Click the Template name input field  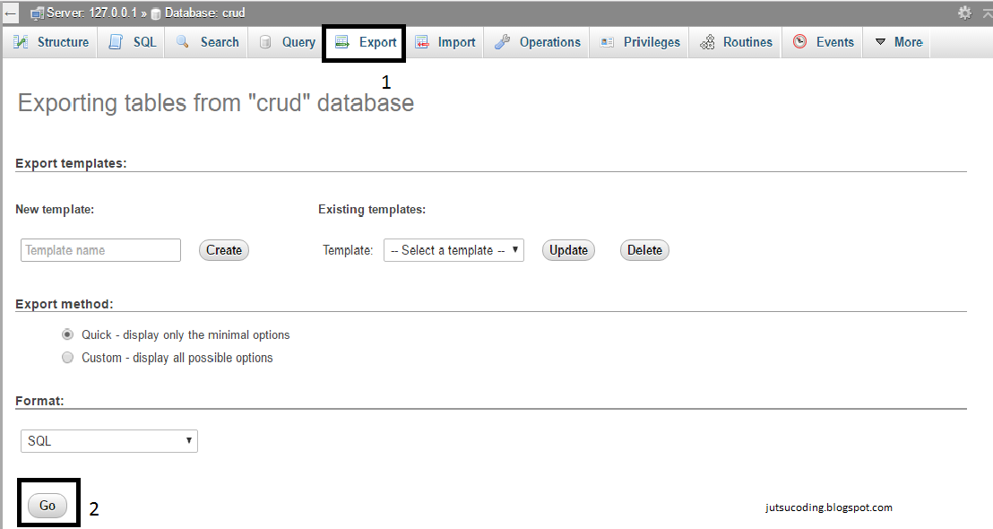(x=99, y=249)
